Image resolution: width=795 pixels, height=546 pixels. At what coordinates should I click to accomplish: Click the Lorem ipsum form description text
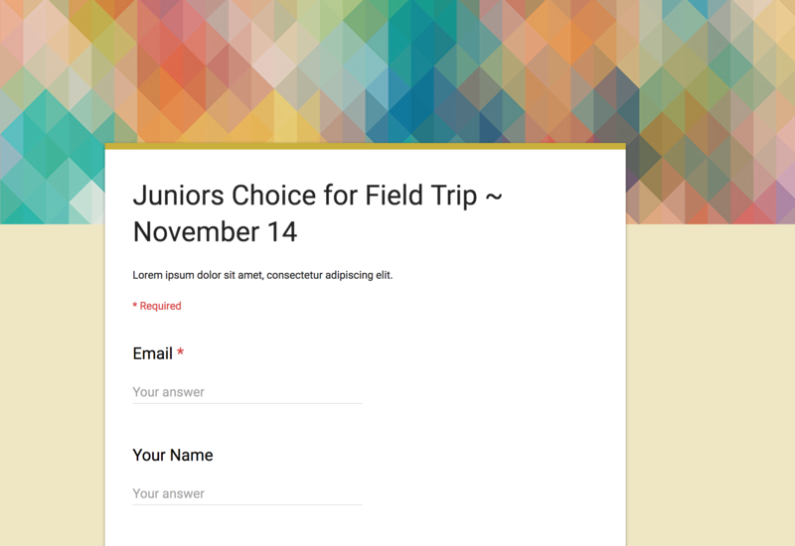pyautogui.click(x=262, y=275)
